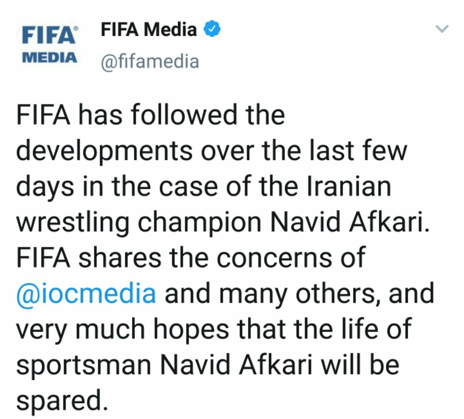Screen dimensions: 464x419
Task: Click the blue verified badge
Action: coord(213,29)
